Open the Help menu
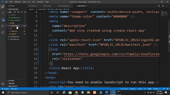 coord(47,2)
